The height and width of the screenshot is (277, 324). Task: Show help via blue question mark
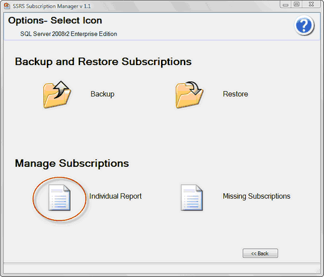304,25
